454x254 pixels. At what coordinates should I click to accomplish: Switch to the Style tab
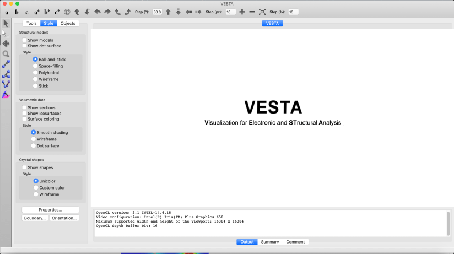tap(48, 23)
